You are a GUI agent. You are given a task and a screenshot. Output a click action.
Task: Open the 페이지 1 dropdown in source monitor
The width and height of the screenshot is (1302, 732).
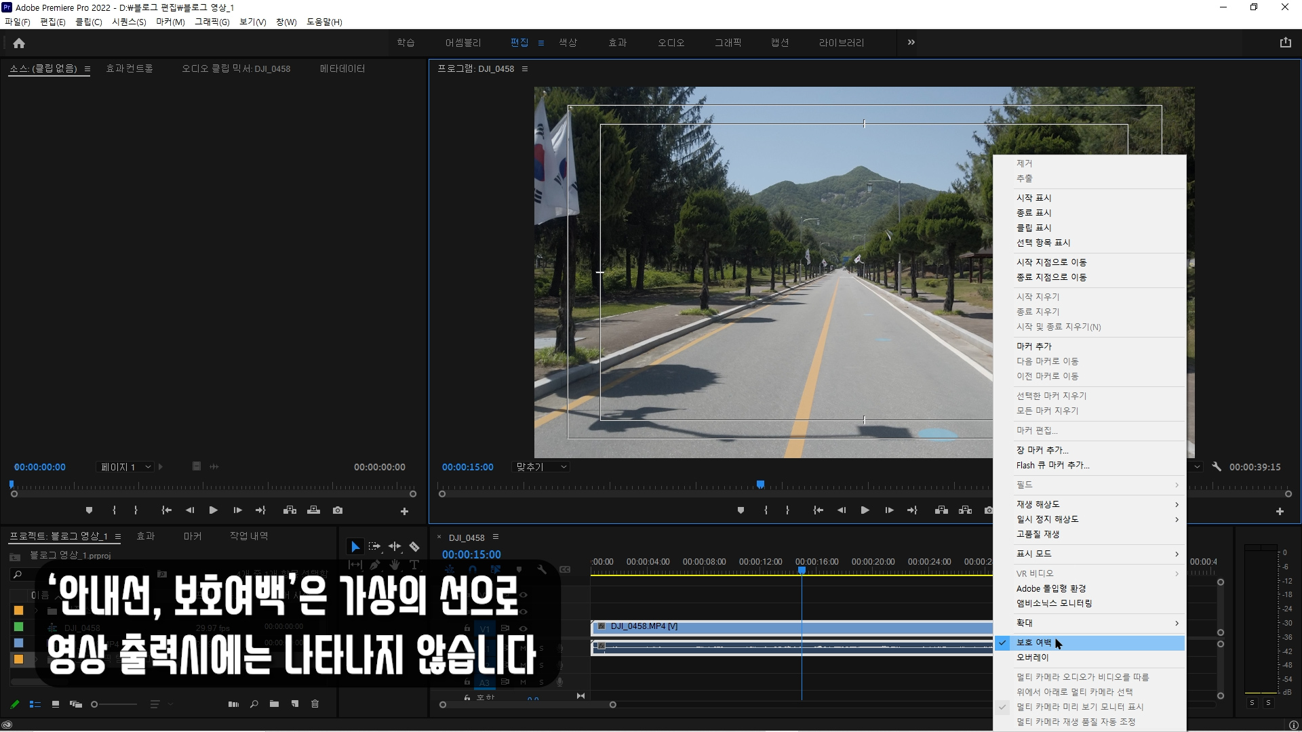click(x=125, y=467)
